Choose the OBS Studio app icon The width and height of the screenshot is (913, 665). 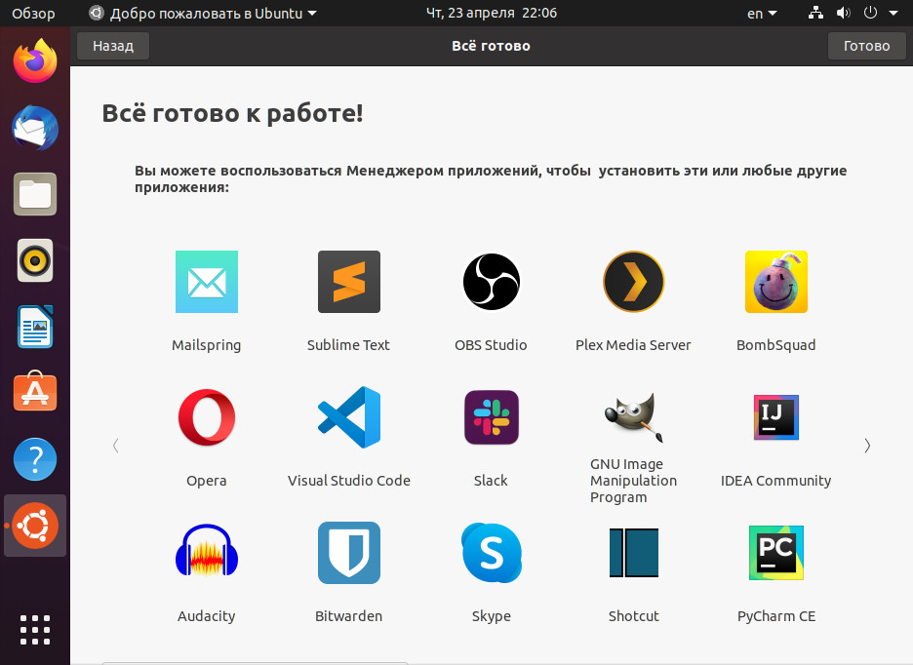tap(492, 282)
